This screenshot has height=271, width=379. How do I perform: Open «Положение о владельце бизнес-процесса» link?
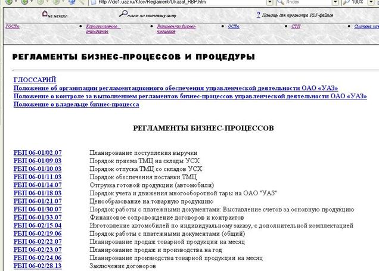(76, 104)
